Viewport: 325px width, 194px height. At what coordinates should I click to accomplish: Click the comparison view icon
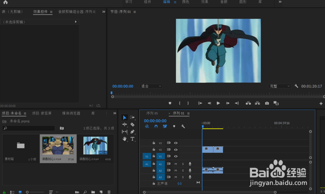tap(276, 103)
